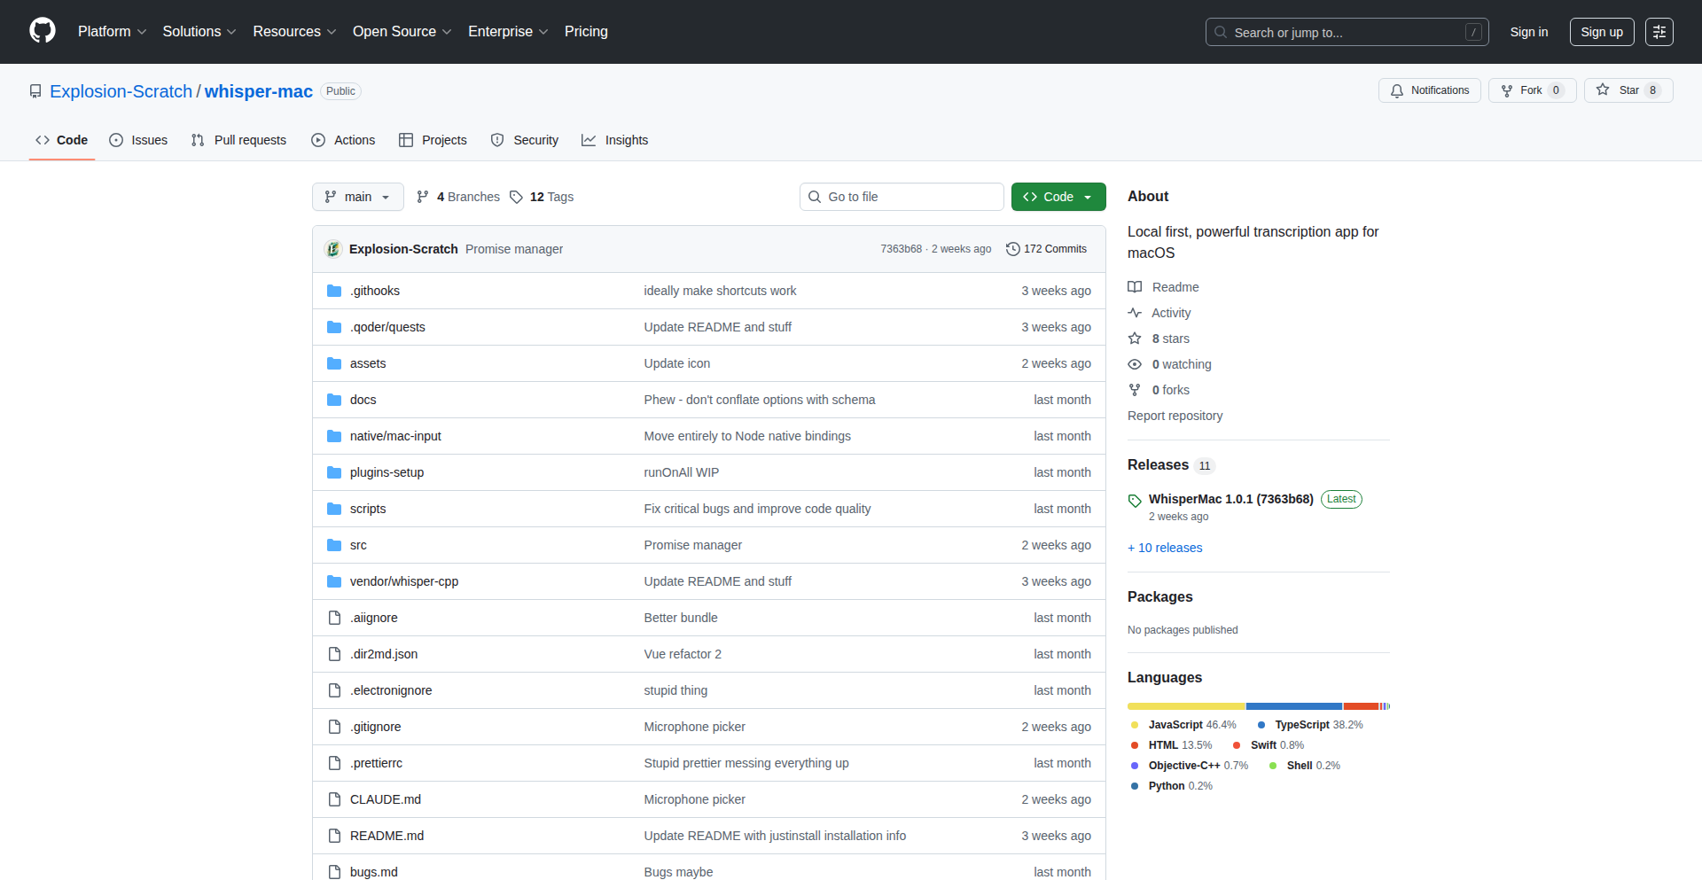The width and height of the screenshot is (1702, 880).
Task: Fork the repository
Action: [1532, 90]
